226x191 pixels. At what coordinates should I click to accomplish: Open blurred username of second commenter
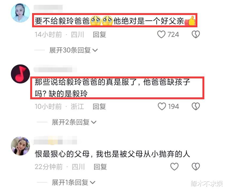(x=55, y=69)
